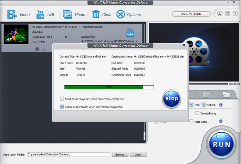Click the Destination Folder path field
The height and width of the screenshot is (164, 241).
click(68, 155)
